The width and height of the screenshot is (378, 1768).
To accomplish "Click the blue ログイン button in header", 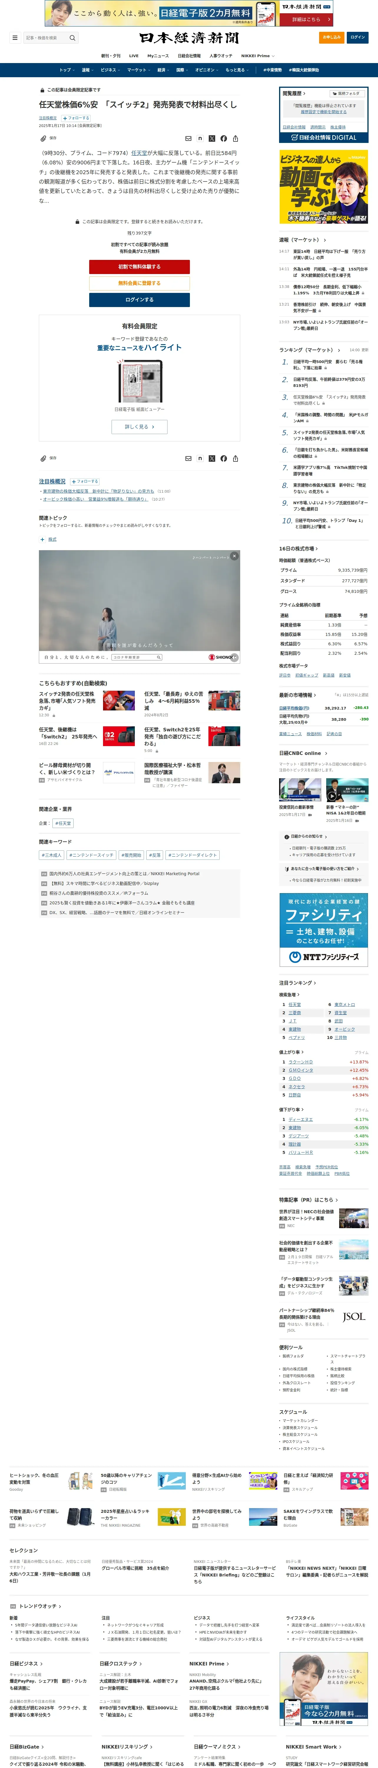I will [x=357, y=37].
